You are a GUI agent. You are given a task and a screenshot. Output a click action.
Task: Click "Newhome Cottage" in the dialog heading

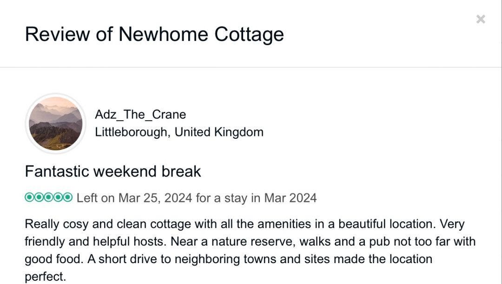click(x=201, y=34)
